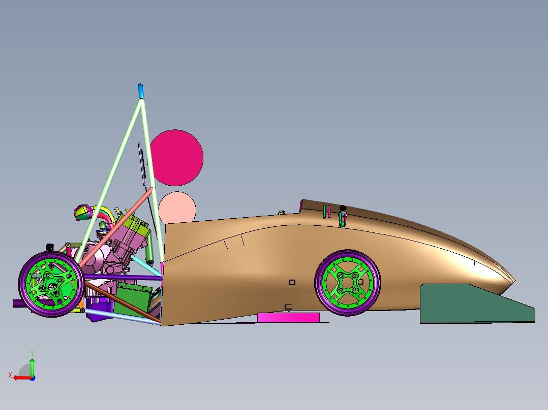Select the rear wheel's green hub

point(52,284)
